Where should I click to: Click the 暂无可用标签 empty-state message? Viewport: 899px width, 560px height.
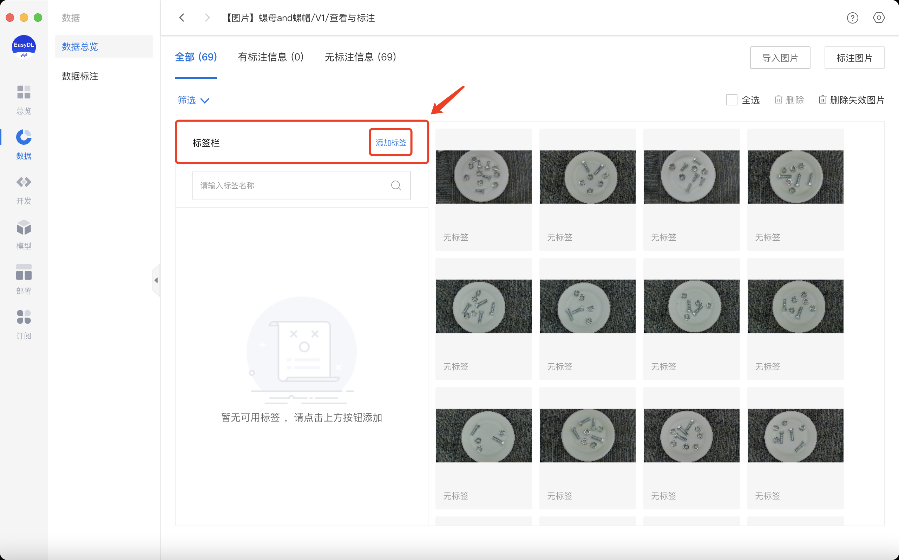tap(301, 417)
